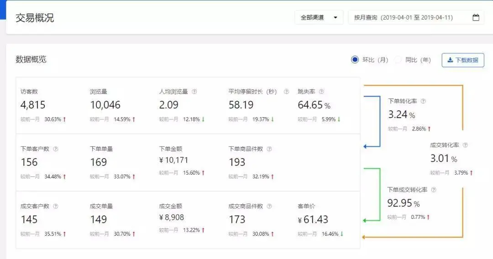Click help icon next to 下单商品件数
This screenshot has width=493, height=259.
pyautogui.click(x=269, y=149)
